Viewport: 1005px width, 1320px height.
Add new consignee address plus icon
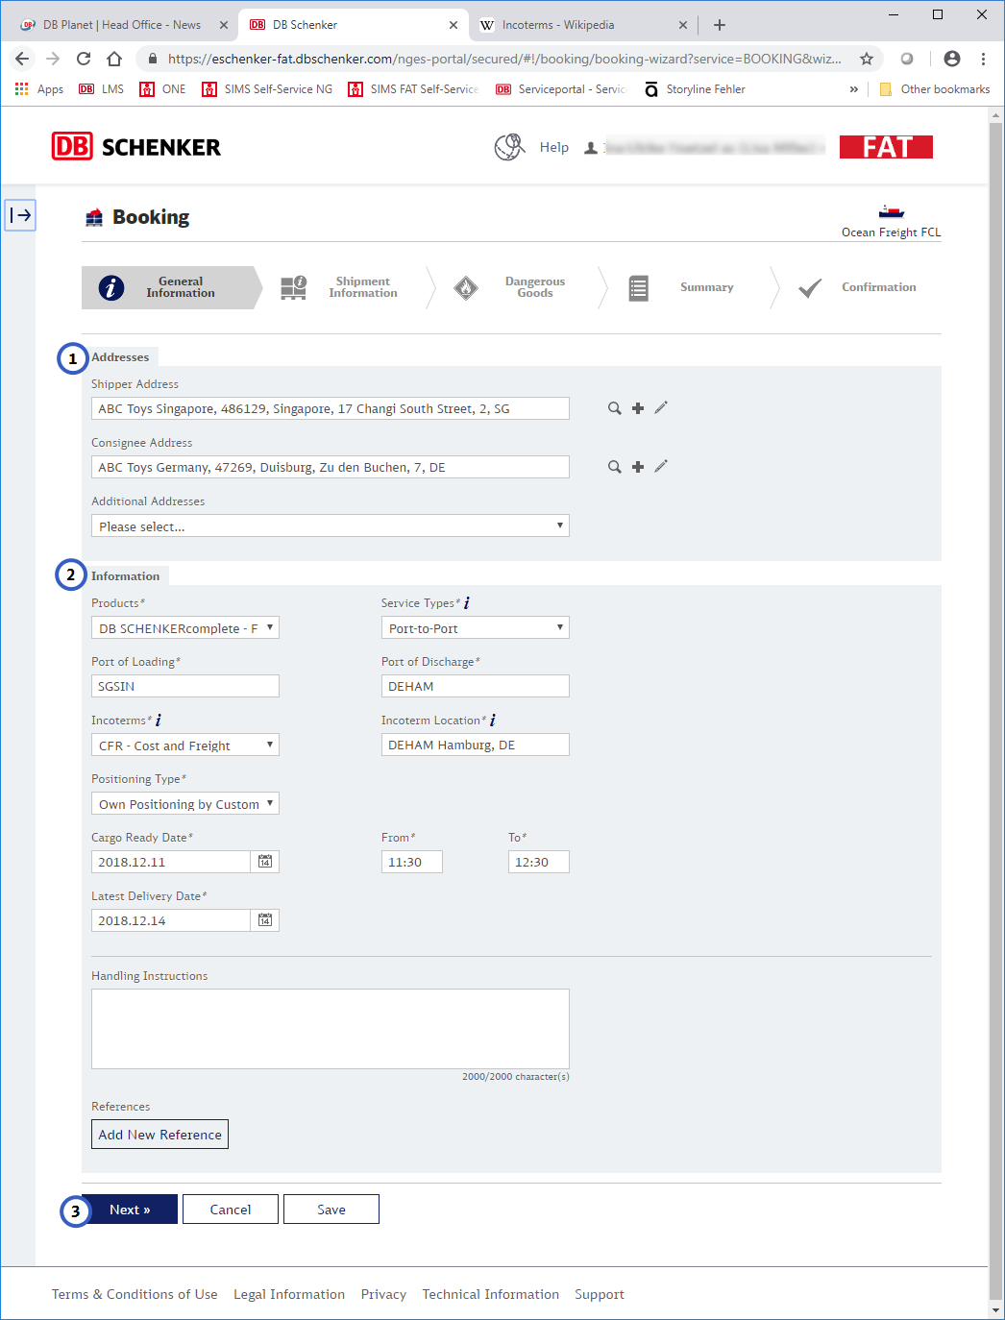point(638,467)
